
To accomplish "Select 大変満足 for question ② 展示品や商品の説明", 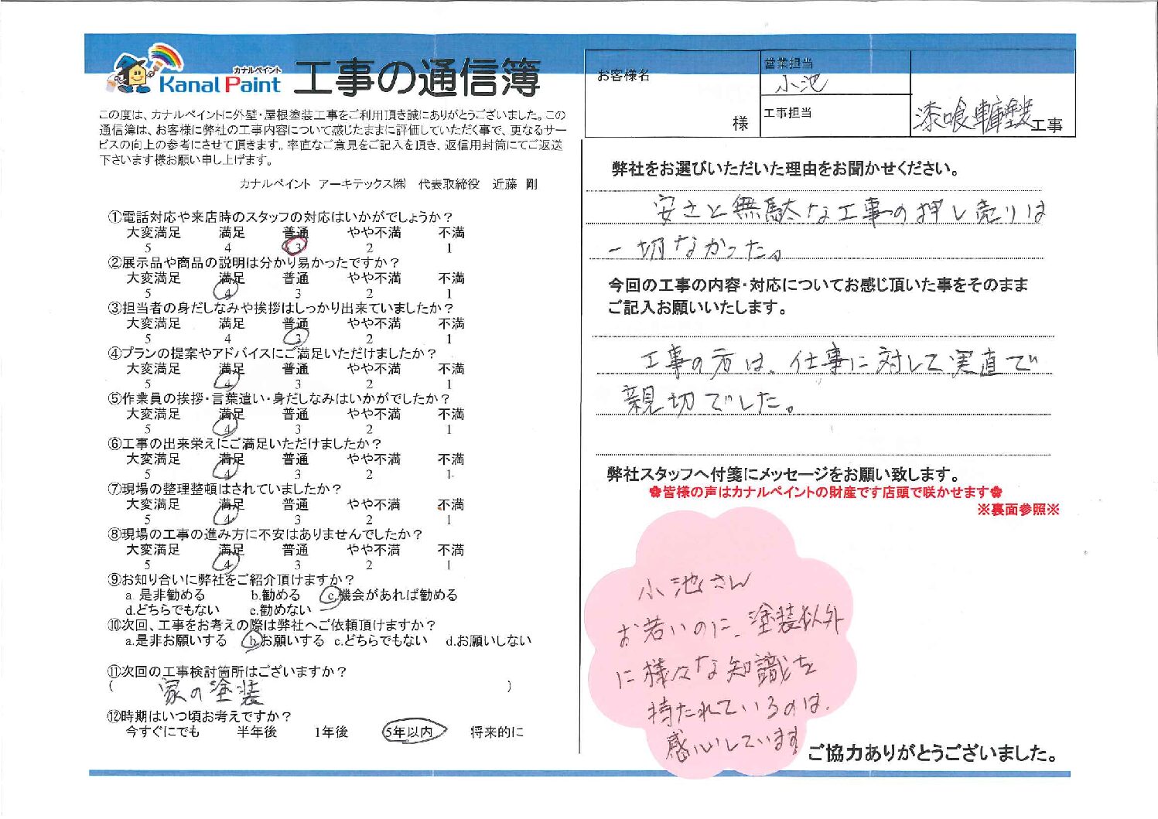I will coord(152,278).
